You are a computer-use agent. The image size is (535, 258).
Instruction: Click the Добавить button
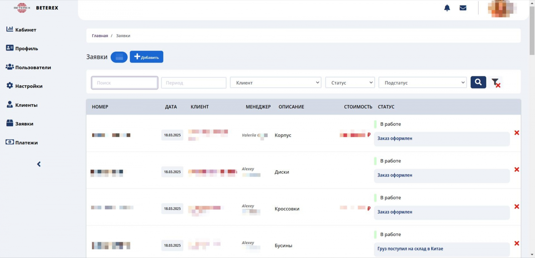(x=146, y=57)
